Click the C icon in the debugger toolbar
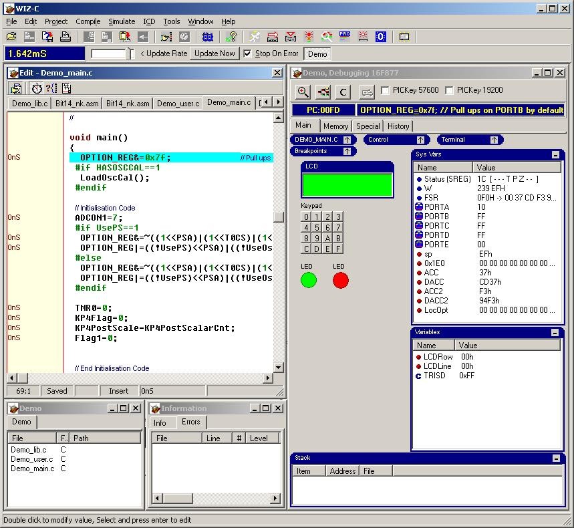 (343, 92)
